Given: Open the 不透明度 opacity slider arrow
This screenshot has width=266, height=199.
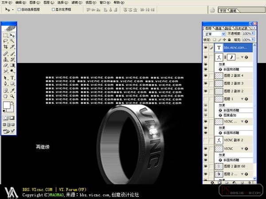Looking at the screenshot, I should [253, 33].
